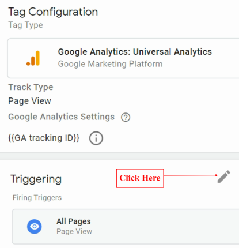The height and width of the screenshot is (248, 239).
Task: Click the Tag Type label
Action: 25,25
